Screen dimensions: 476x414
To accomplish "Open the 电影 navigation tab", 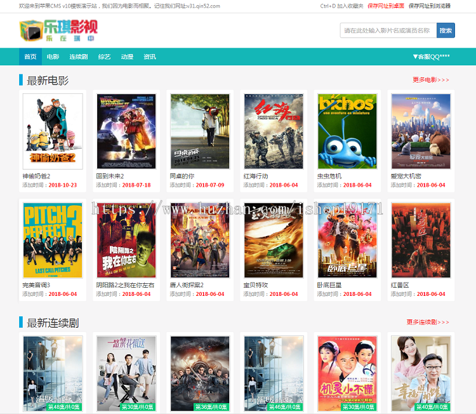I will click(53, 57).
